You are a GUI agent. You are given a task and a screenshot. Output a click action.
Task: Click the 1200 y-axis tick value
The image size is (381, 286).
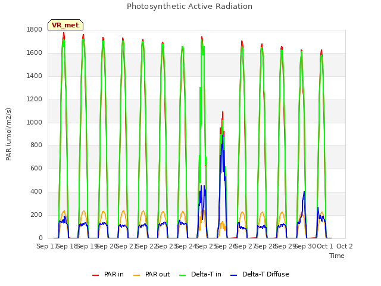[x=35, y=100]
